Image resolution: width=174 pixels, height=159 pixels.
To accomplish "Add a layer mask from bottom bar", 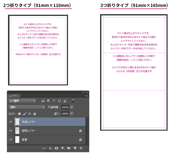I will (56, 148).
